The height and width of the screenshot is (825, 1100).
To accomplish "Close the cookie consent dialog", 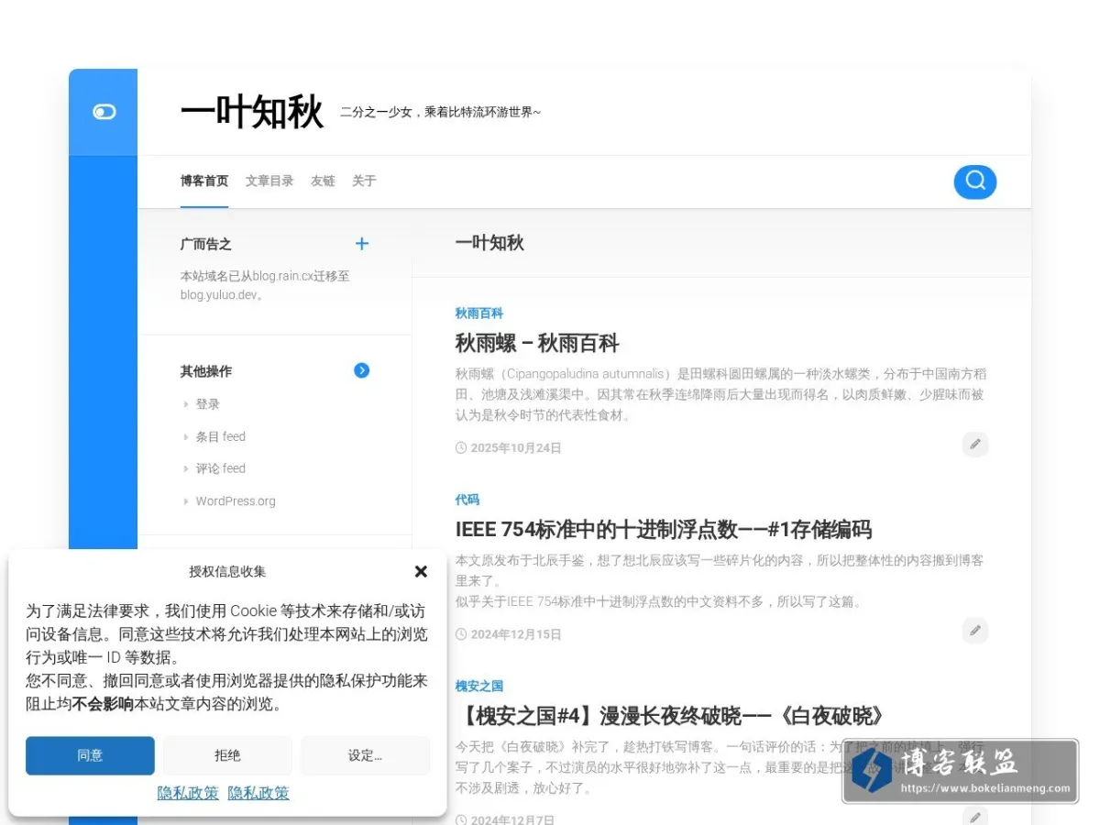I will [421, 571].
